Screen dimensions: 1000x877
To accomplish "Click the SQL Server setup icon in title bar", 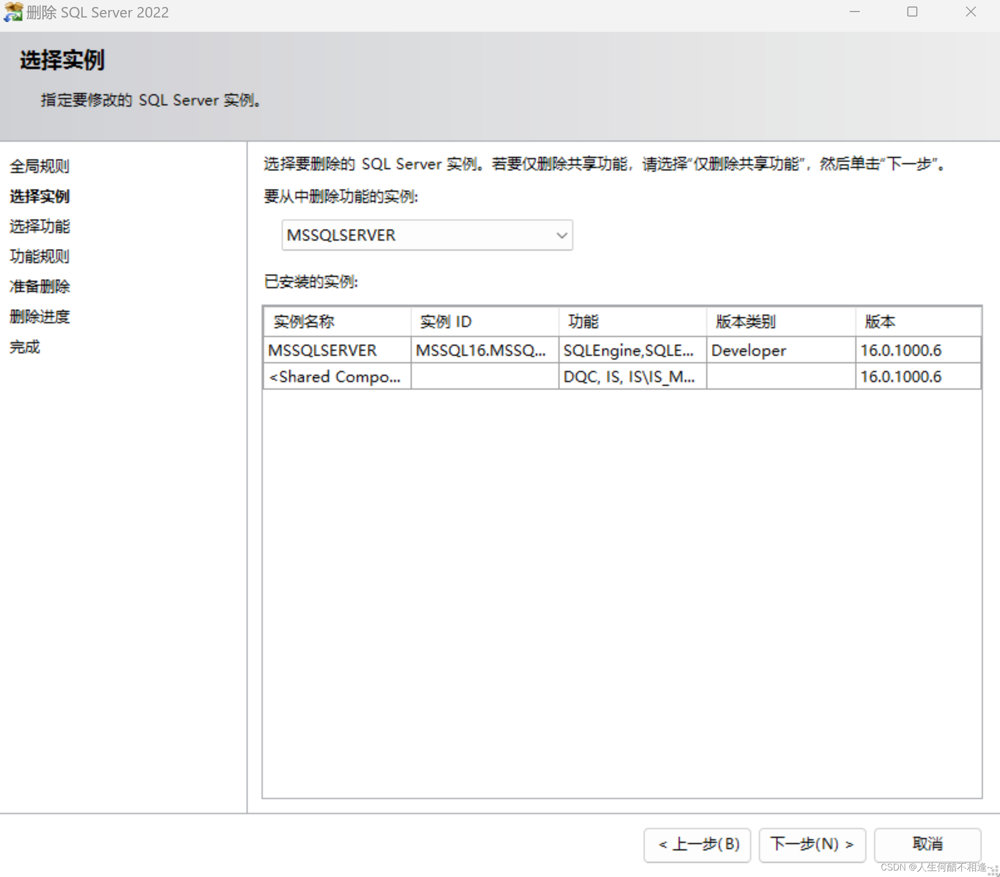I will click(14, 12).
